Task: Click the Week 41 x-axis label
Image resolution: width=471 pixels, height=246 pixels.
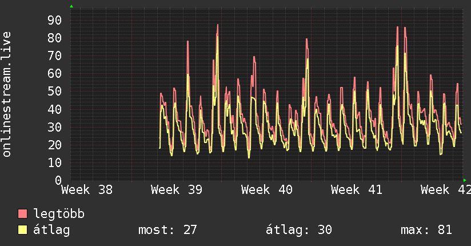Action: [357, 190]
